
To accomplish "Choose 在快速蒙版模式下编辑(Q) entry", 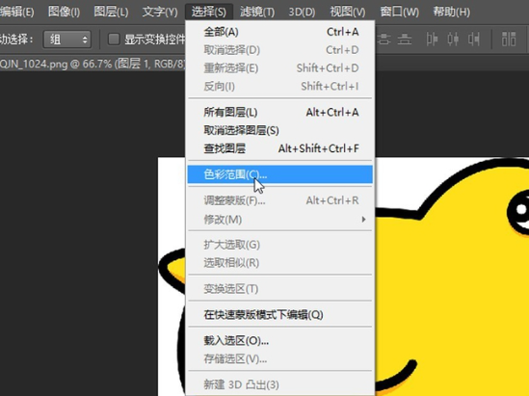I will [x=280, y=315].
